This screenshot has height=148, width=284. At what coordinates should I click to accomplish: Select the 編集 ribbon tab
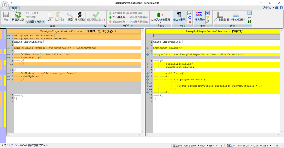(14, 8)
